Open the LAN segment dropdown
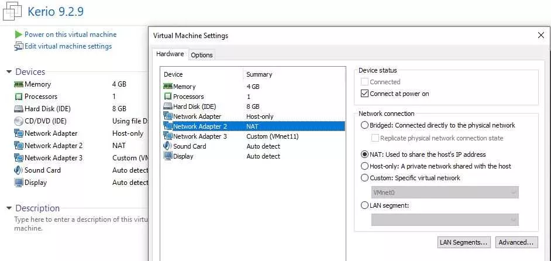The image size is (551, 261). 445,220
